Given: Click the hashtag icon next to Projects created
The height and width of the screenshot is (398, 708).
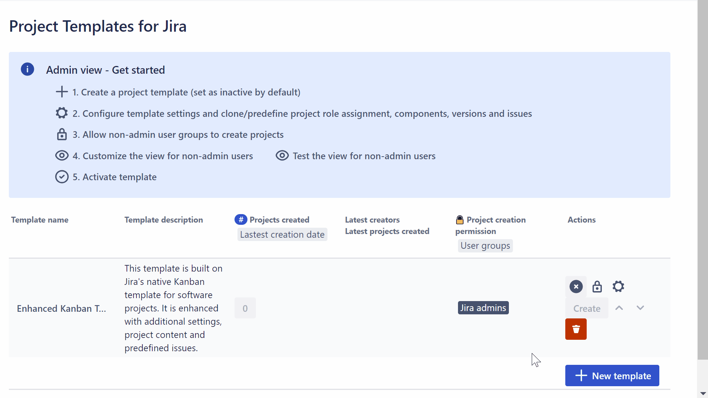Looking at the screenshot, I should [240, 219].
